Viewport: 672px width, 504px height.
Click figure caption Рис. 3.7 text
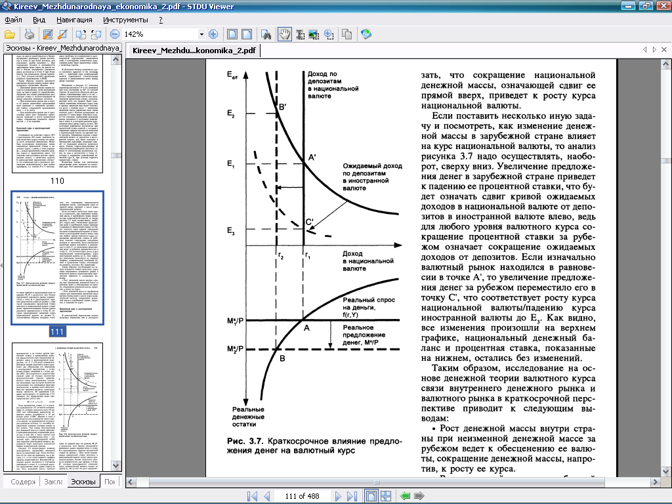[314, 446]
